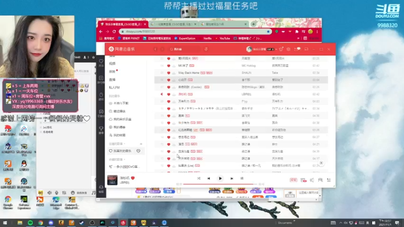Open 本地与下载 in the sidebar
Screen dimensions: 404x227
click(x=121, y=103)
